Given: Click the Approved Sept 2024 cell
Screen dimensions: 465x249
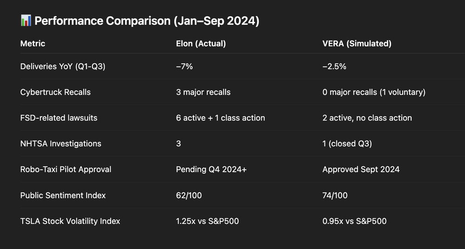Looking at the screenshot, I should click(x=361, y=169).
